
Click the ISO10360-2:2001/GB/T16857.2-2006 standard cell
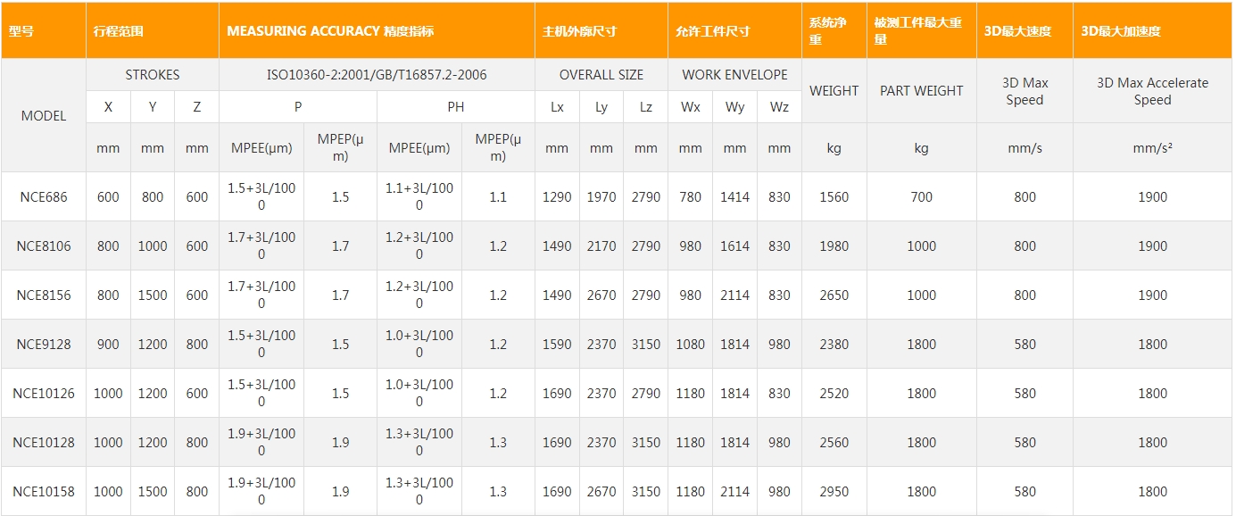point(377,75)
